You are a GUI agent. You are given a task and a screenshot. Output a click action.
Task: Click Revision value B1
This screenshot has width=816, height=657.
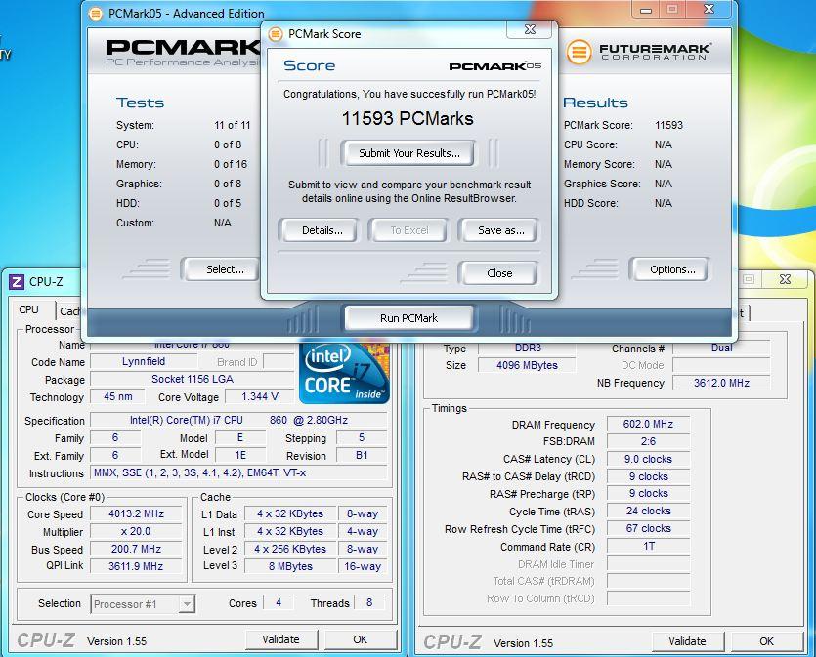click(x=362, y=455)
